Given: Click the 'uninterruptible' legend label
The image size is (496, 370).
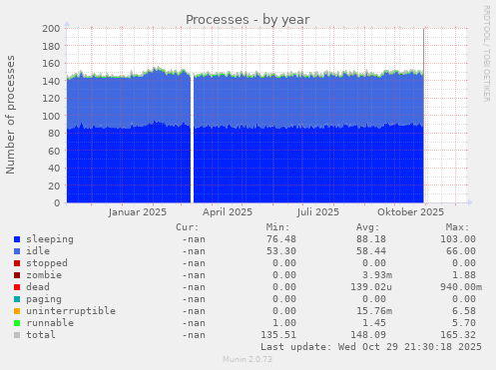Looking at the screenshot, I should point(71,311).
